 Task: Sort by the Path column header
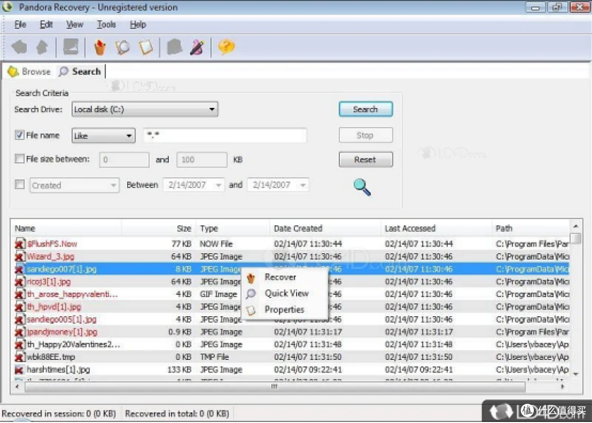click(x=531, y=228)
